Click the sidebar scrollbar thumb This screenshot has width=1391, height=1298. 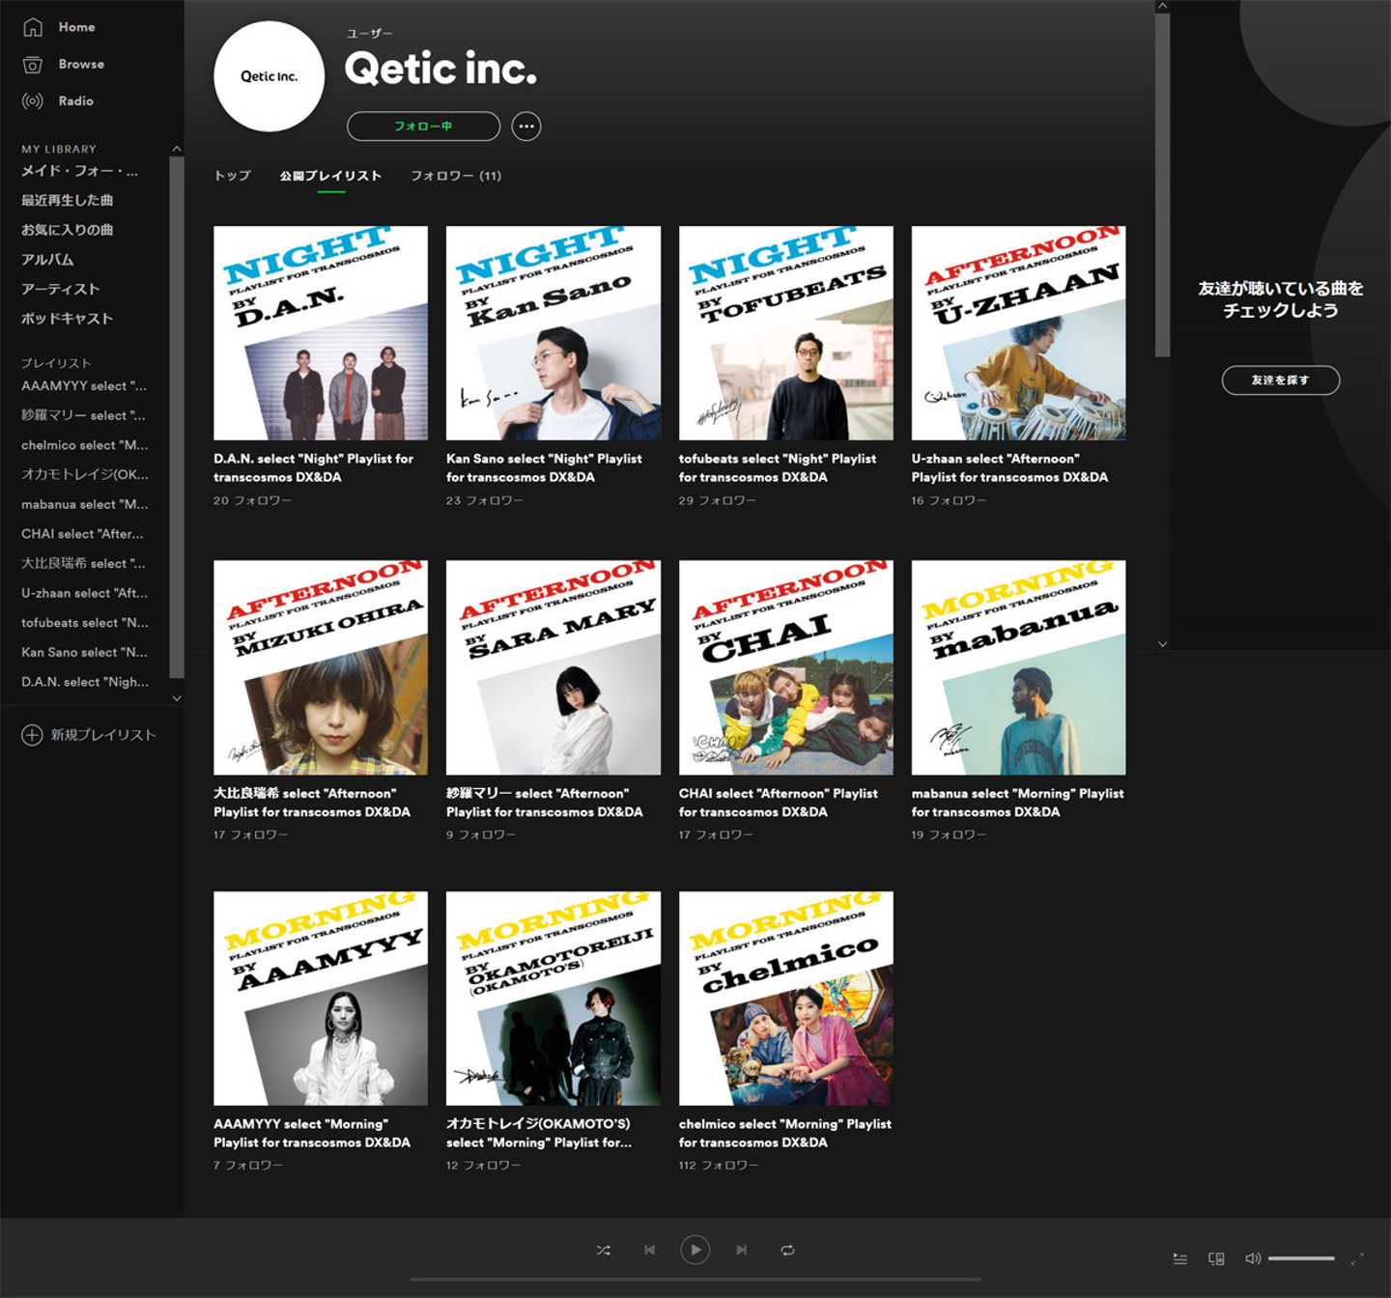pyautogui.click(x=176, y=416)
